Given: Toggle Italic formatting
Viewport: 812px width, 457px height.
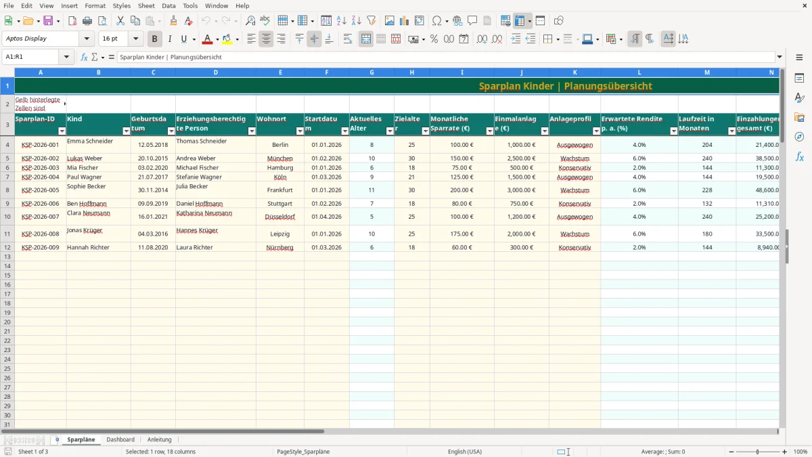Looking at the screenshot, I should 170,39.
